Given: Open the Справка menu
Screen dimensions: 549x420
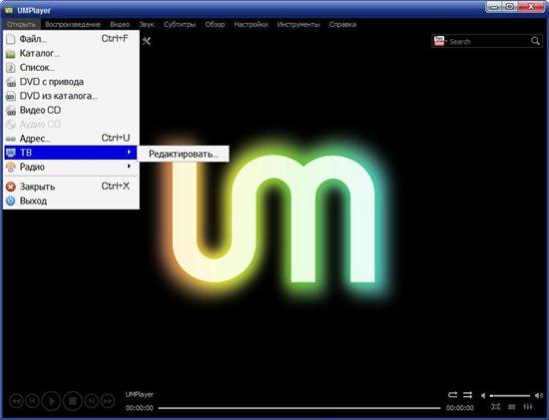Looking at the screenshot, I should (342, 25).
